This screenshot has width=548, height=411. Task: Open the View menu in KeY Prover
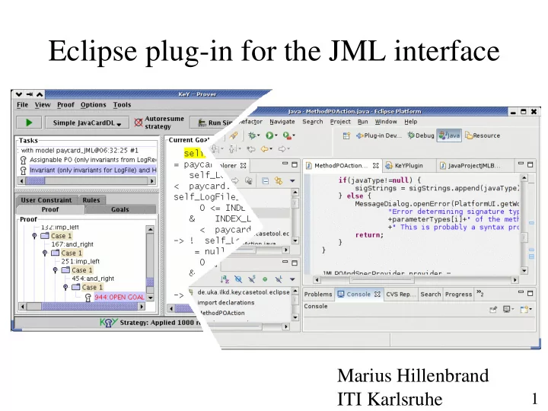(x=43, y=104)
